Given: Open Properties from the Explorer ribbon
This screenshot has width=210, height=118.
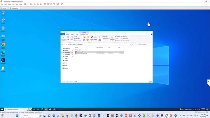Looking at the screenshot, I should coord(112,38).
